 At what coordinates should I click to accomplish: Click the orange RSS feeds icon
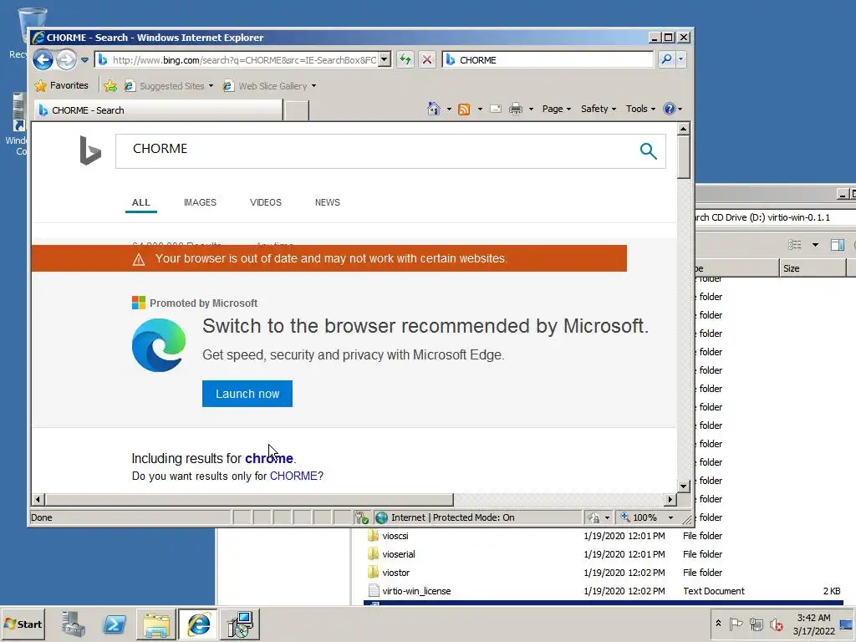[x=464, y=110]
